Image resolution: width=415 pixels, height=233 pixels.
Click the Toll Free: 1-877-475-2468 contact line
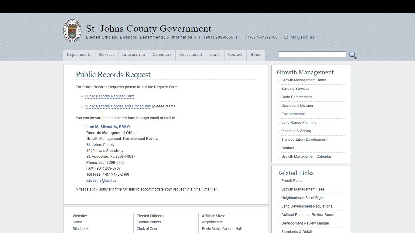pyautogui.click(x=108, y=174)
